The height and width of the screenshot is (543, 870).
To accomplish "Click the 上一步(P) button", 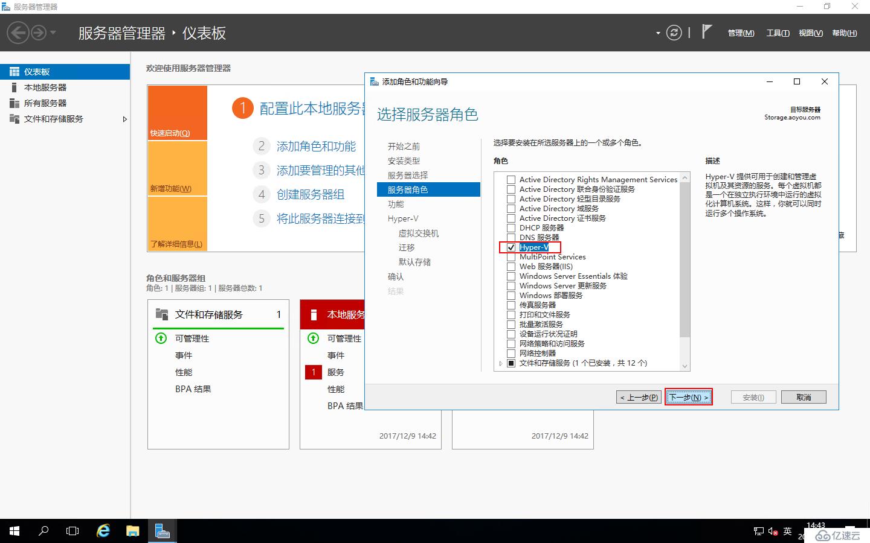I will coord(639,397).
